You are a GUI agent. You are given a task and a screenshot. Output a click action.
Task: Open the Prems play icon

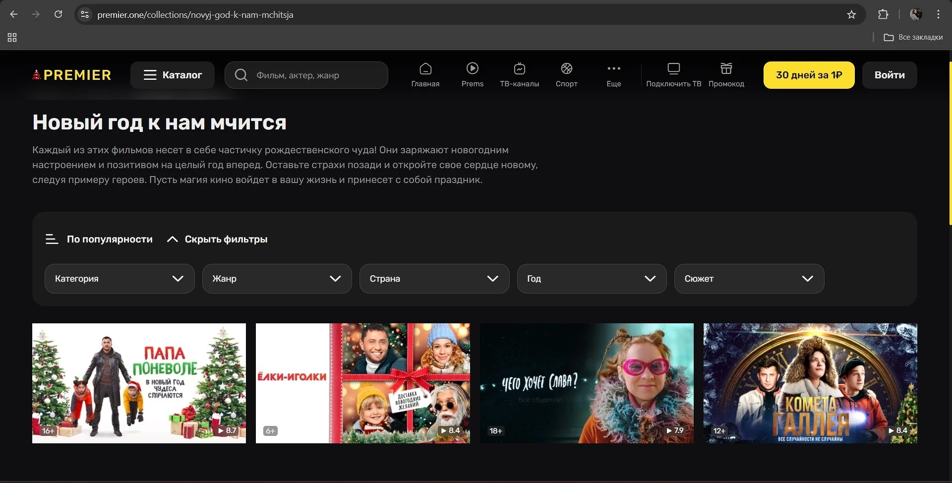pos(472,69)
